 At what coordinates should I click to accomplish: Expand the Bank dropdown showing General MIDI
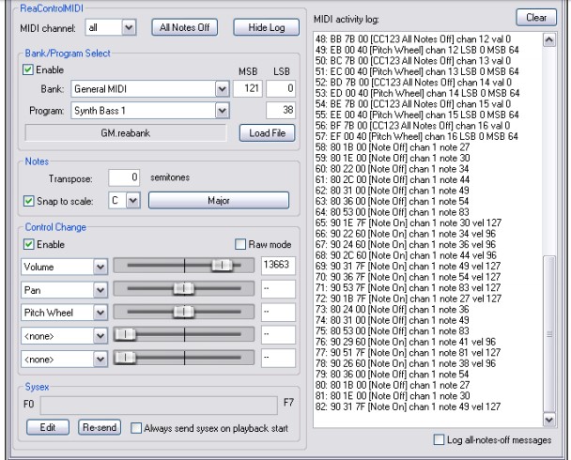223,89
